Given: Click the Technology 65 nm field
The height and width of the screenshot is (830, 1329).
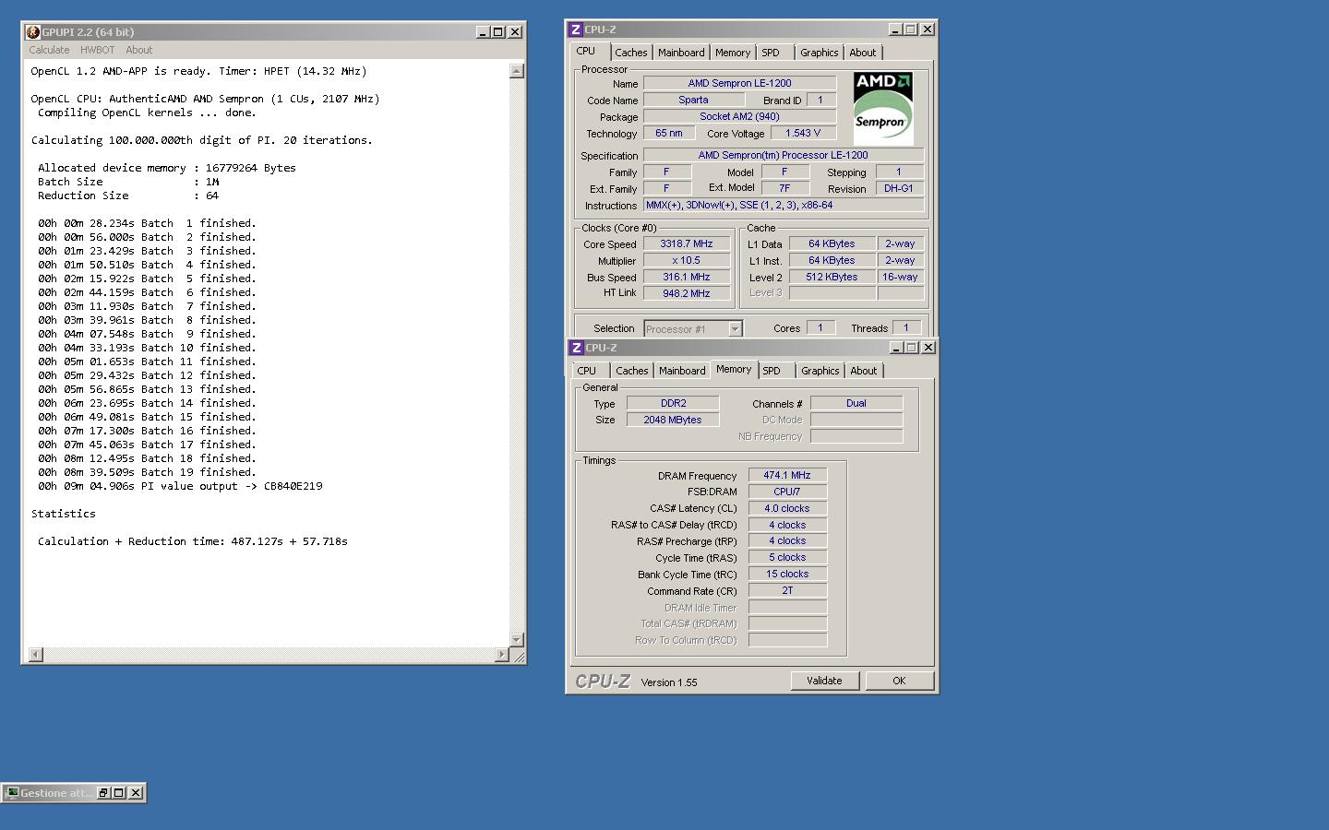Looking at the screenshot, I should pyautogui.click(x=669, y=134).
